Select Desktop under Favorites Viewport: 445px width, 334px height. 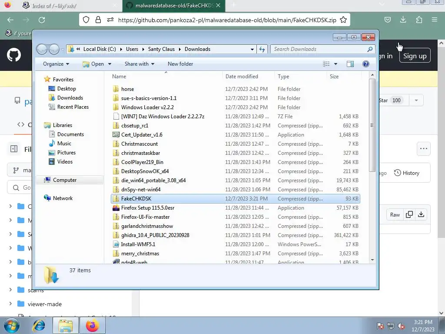pos(66,89)
